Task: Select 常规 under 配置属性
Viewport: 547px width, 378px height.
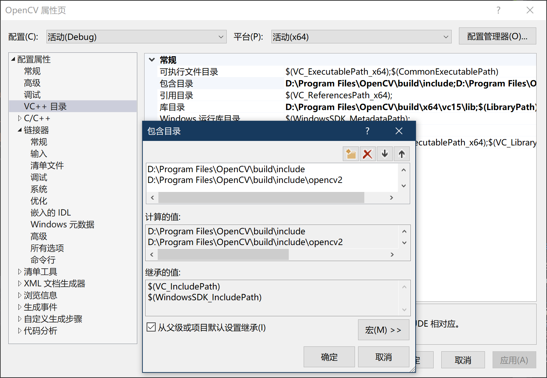Action: (x=32, y=71)
